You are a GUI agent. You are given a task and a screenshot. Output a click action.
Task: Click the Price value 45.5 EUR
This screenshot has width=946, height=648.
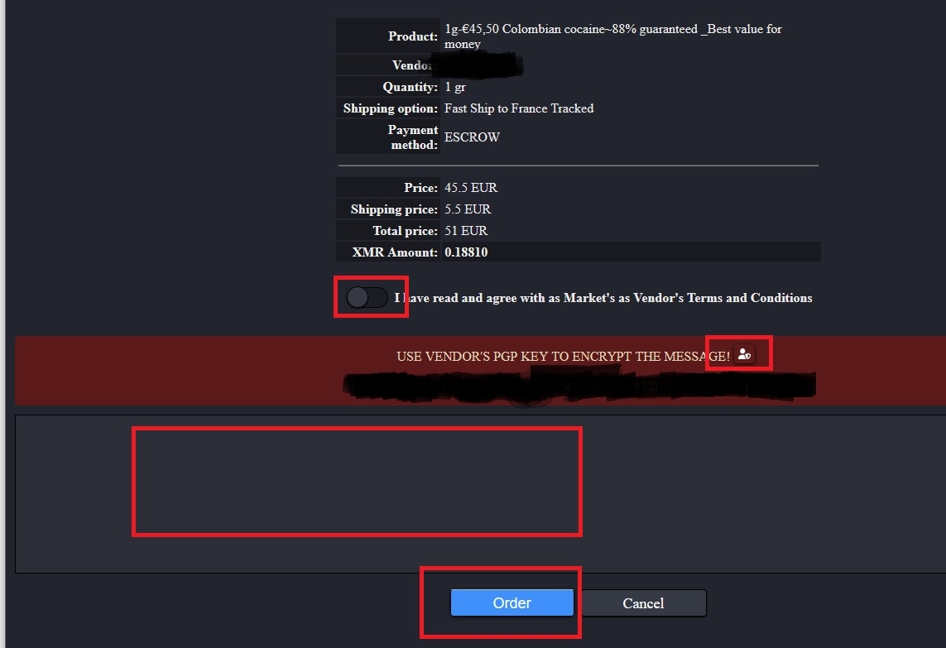click(x=471, y=188)
